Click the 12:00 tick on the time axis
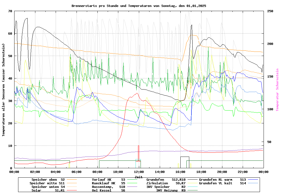Image resolution: width=285 pixels, height=194 pixels. (x=139, y=172)
